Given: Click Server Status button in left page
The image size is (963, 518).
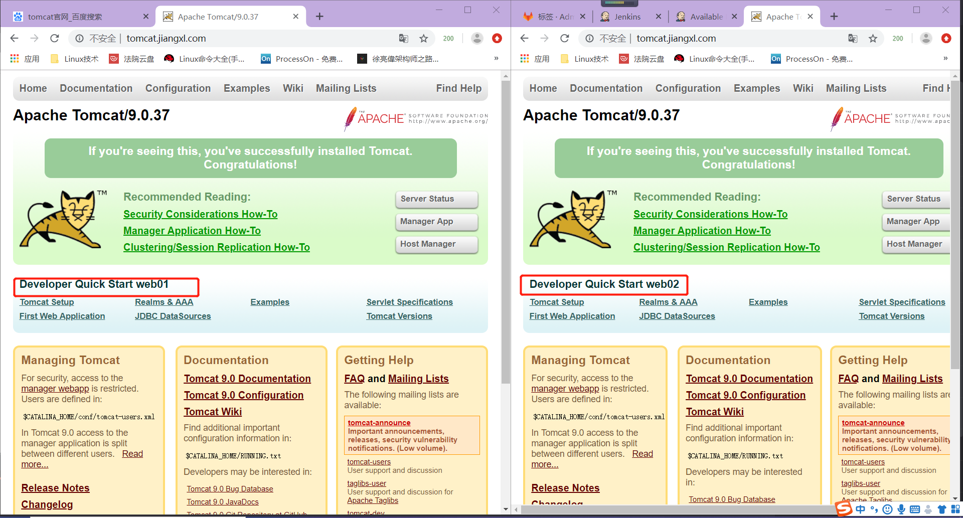Looking at the screenshot, I should coord(437,199).
